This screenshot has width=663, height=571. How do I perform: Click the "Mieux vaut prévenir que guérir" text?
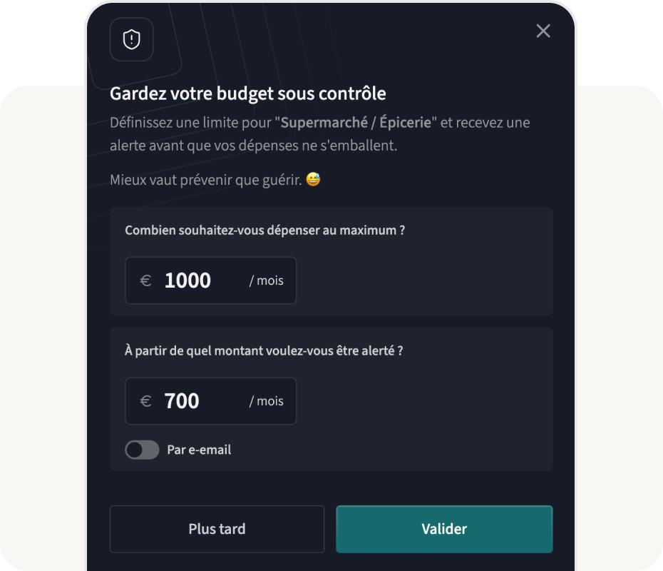pos(205,180)
